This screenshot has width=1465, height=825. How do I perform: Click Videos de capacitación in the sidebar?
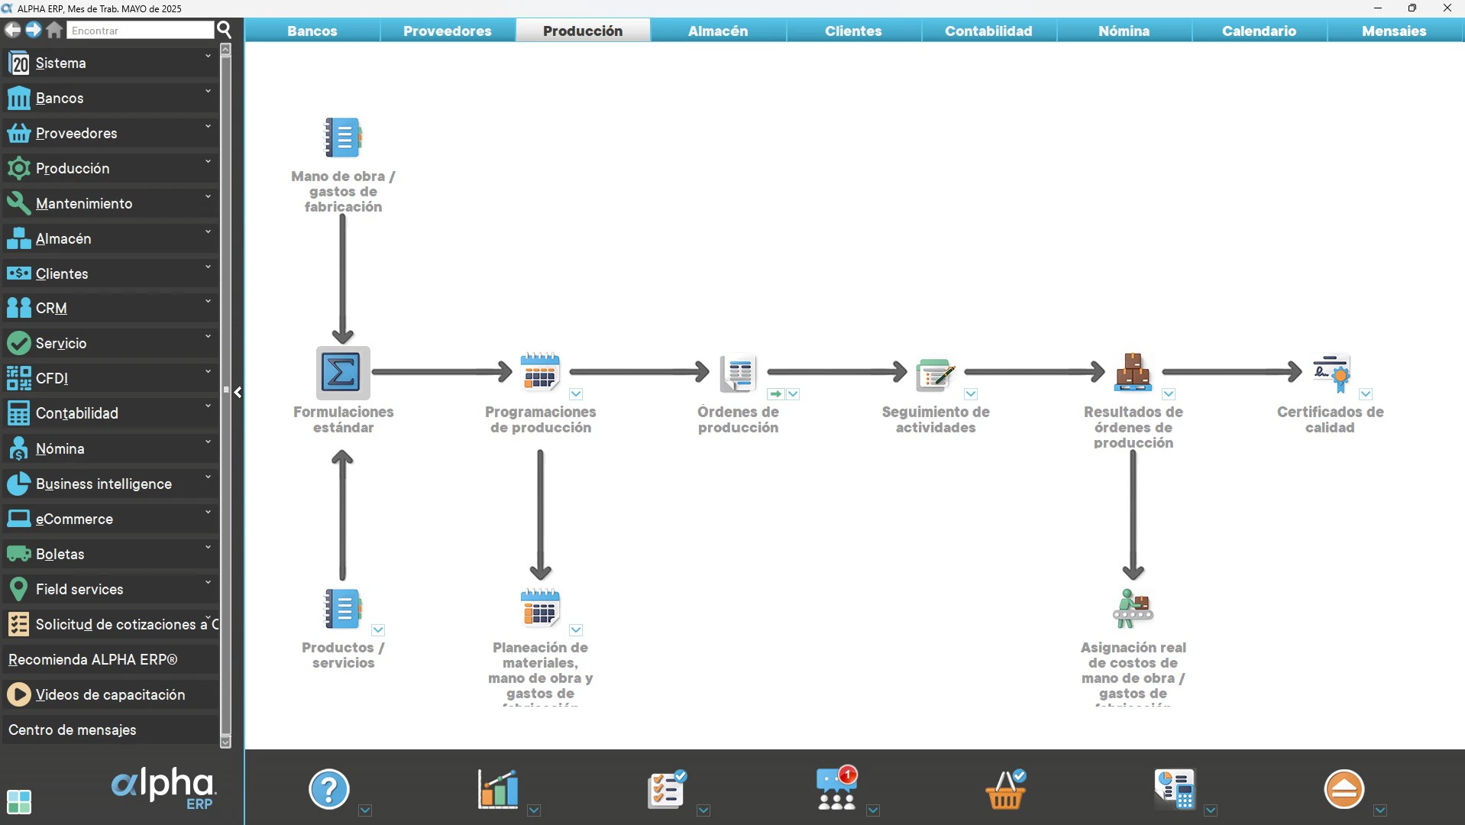111,694
